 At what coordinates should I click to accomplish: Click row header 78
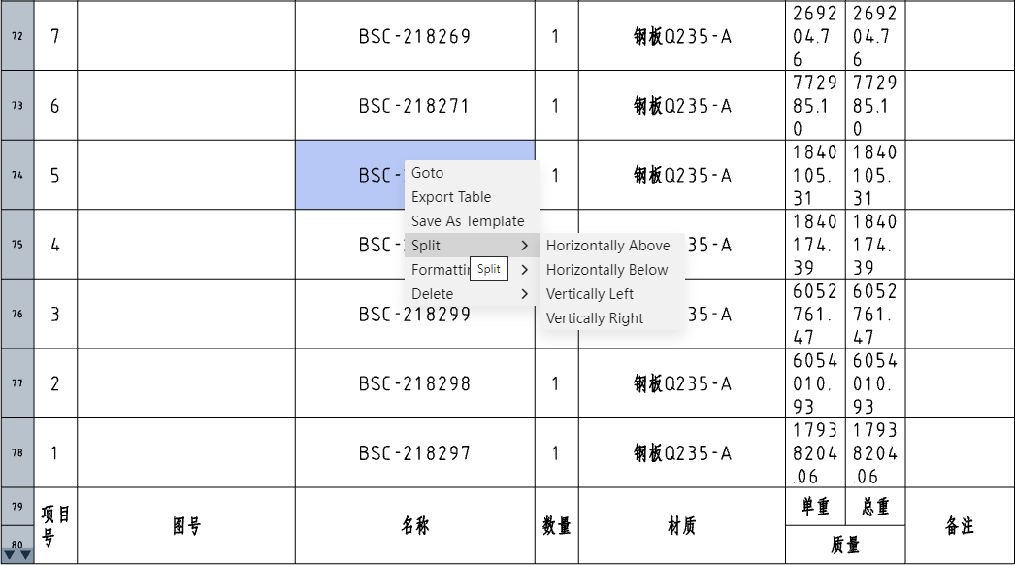point(17,453)
